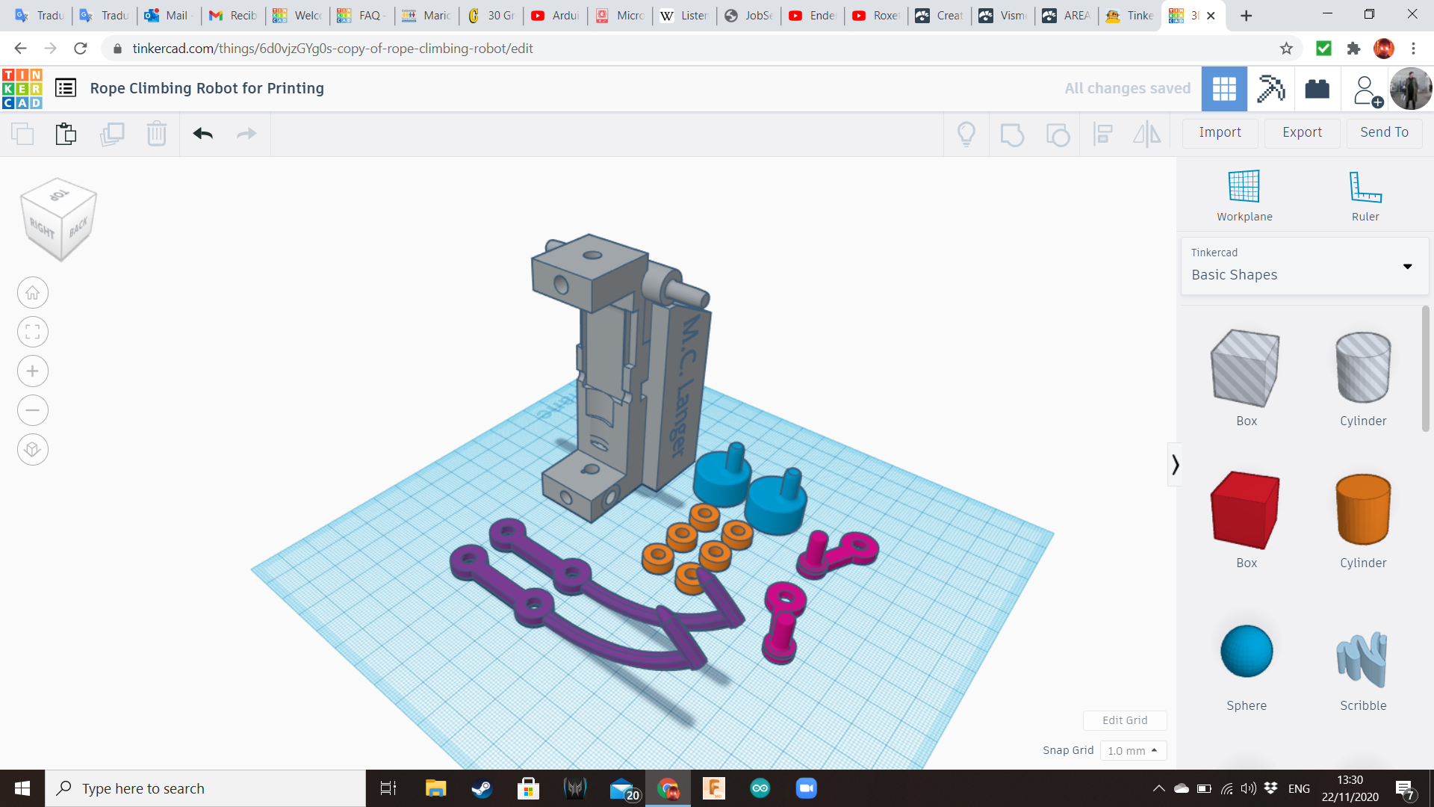This screenshot has height=807, width=1434.
Task: Click the Export button
Action: click(x=1301, y=132)
